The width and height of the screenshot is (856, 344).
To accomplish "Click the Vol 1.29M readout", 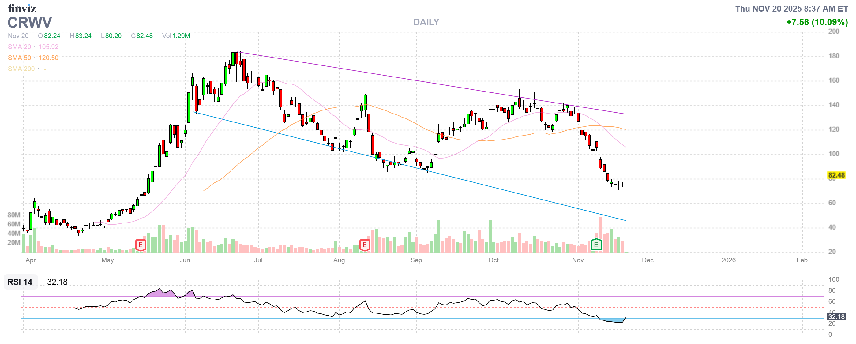I will pyautogui.click(x=176, y=36).
